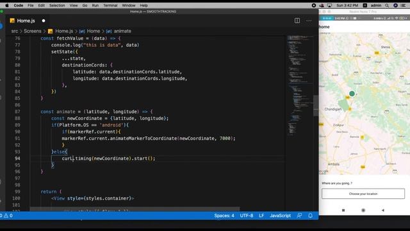Click the Platform.OS condition on line 89

coord(90,125)
